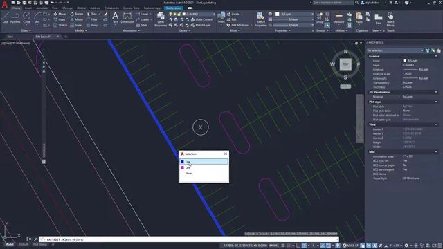Select the blue Line in Selection list
Image resolution: width=443 pixels, height=249 pixels.
pyautogui.click(x=204, y=162)
